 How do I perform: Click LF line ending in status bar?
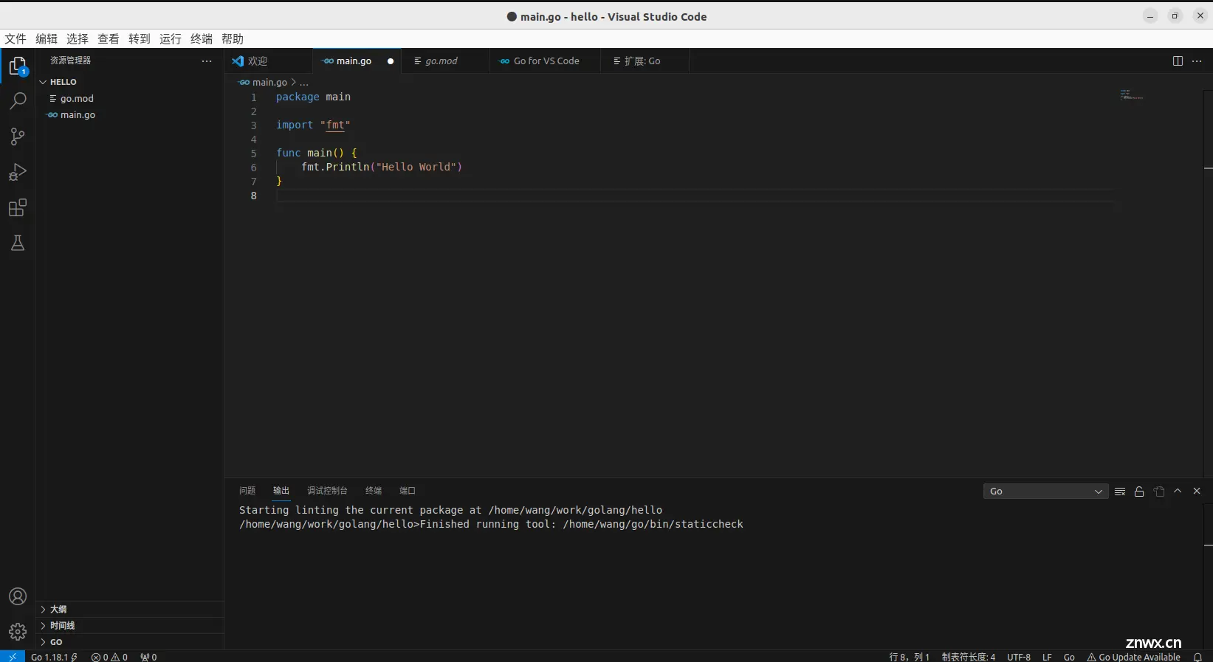pos(1047,657)
